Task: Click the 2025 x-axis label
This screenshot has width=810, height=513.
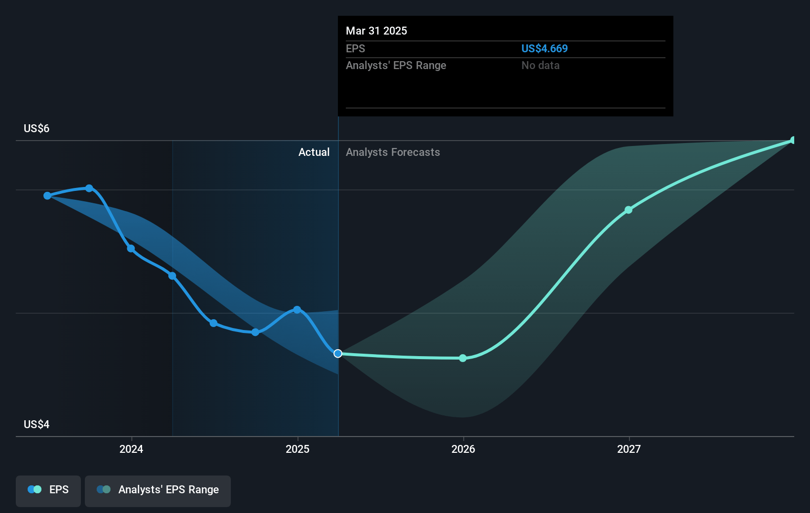Action: pyautogui.click(x=297, y=449)
